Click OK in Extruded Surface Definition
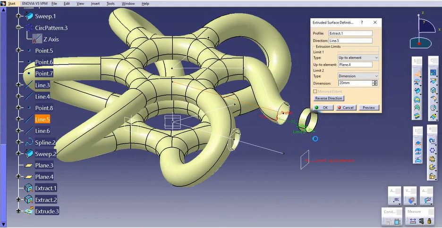 click(323, 107)
